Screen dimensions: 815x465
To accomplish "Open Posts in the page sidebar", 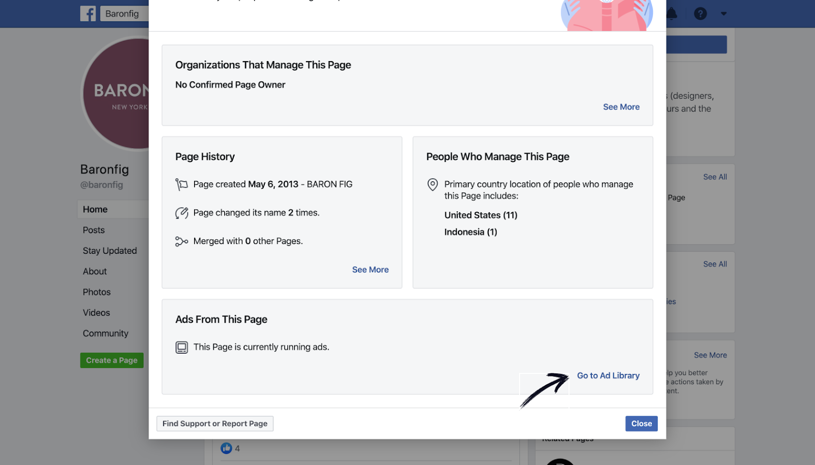I will [x=94, y=230].
